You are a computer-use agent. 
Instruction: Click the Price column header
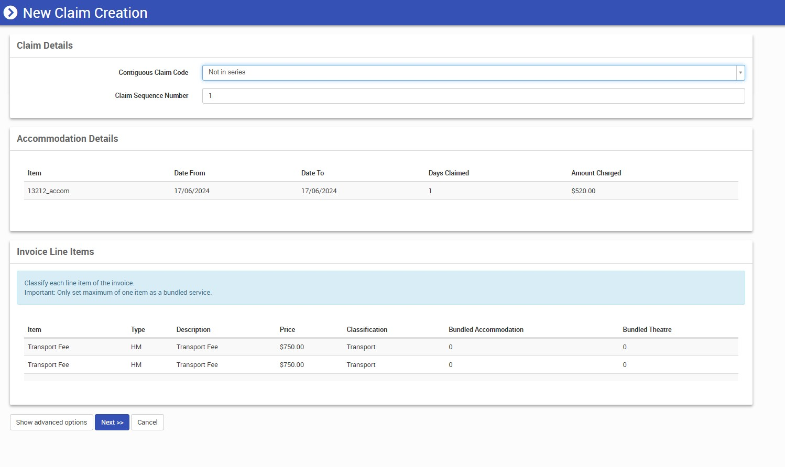click(x=287, y=330)
